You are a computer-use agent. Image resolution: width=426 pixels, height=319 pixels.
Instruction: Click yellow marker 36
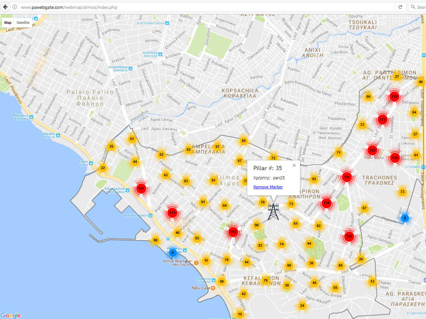[x=311, y=263]
